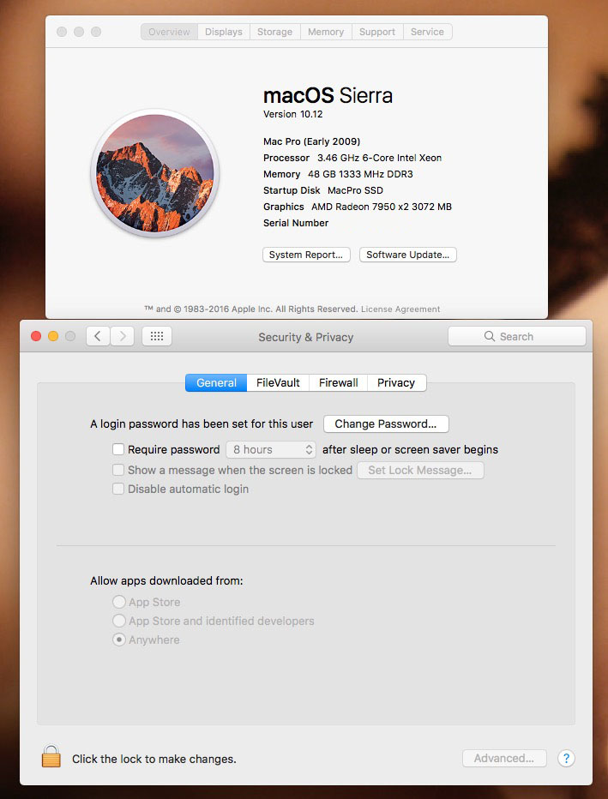Open the License Agreement link

click(x=400, y=309)
